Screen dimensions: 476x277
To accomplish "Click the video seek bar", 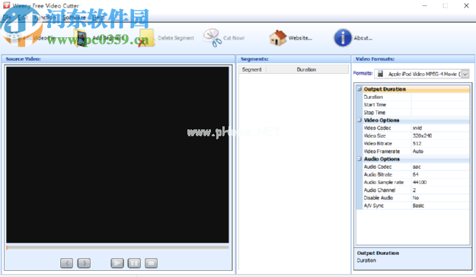I will coord(117,247).
